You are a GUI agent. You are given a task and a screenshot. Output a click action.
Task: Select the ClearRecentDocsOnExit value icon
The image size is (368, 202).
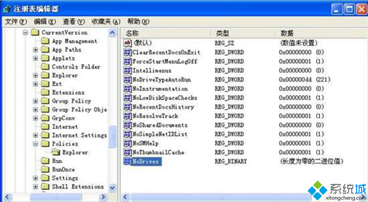point(127,52)
